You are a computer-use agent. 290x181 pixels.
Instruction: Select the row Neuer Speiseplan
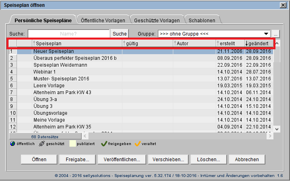click(x=141, y=51)
